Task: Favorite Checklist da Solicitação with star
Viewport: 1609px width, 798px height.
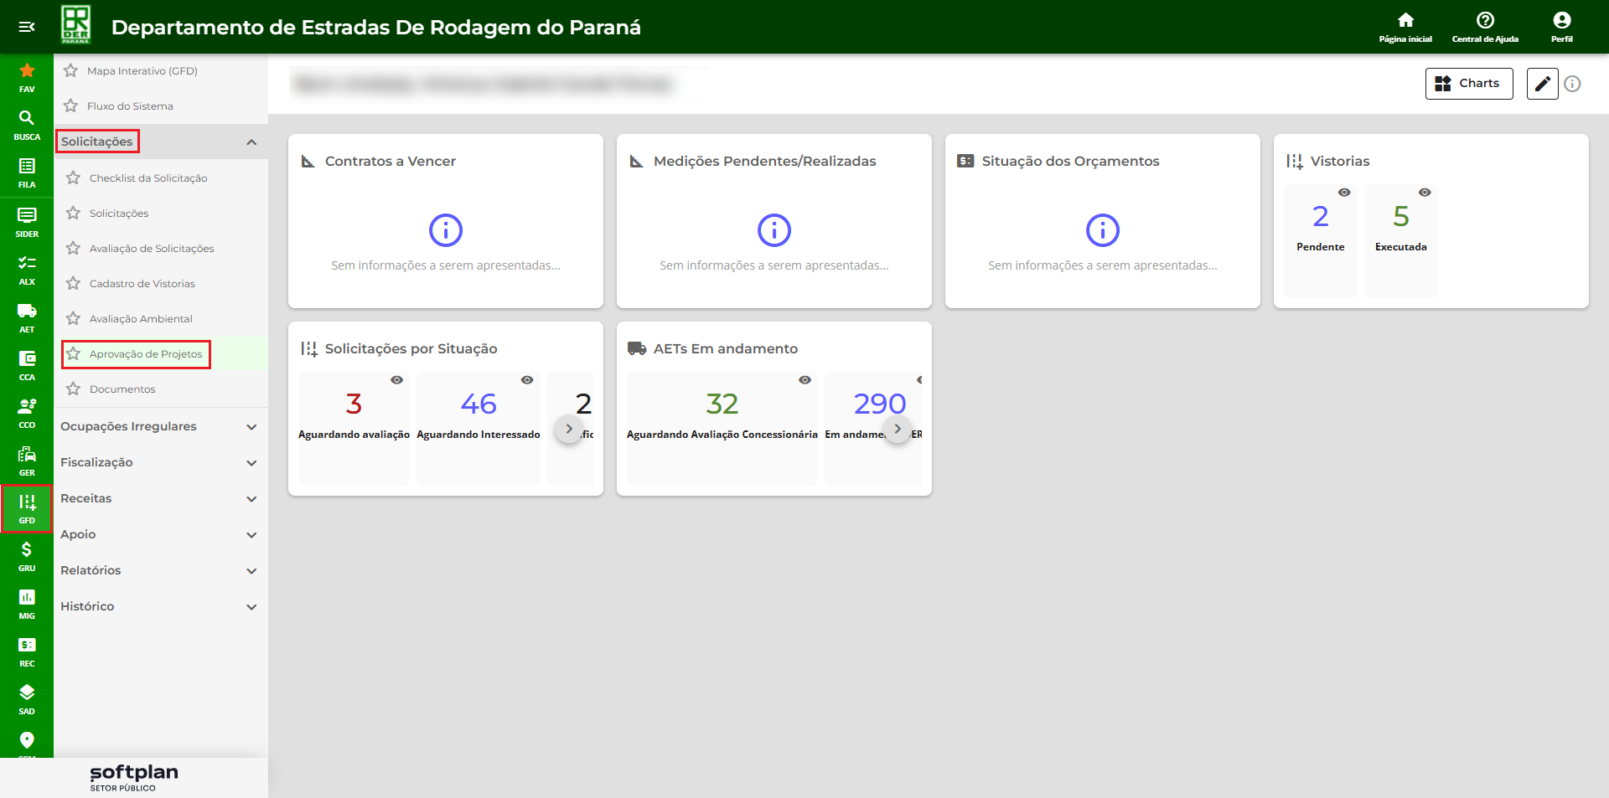Action: [x=74, y=178]
